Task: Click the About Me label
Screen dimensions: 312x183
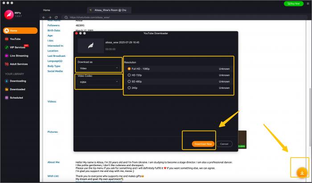Action: (53, 162)
